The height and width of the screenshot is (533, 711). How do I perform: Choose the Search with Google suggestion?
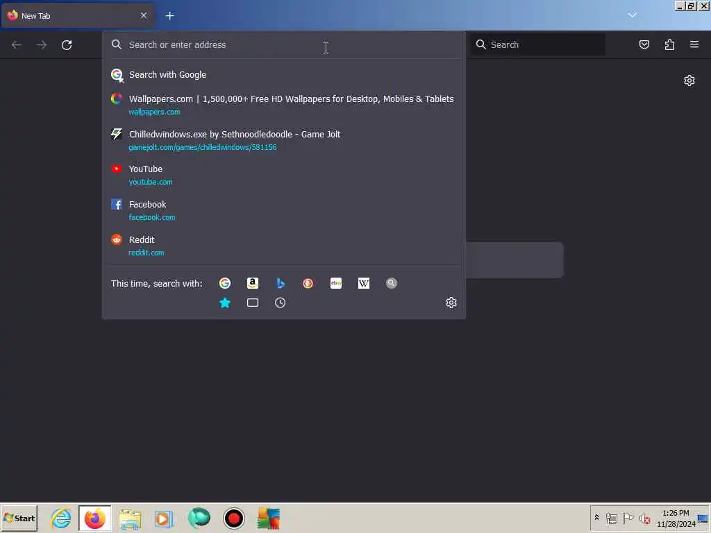(x=283, y=75)
